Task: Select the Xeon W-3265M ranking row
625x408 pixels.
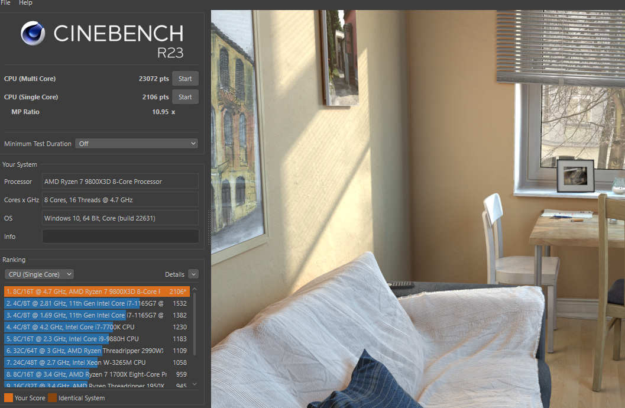Action: click(97, 362)
